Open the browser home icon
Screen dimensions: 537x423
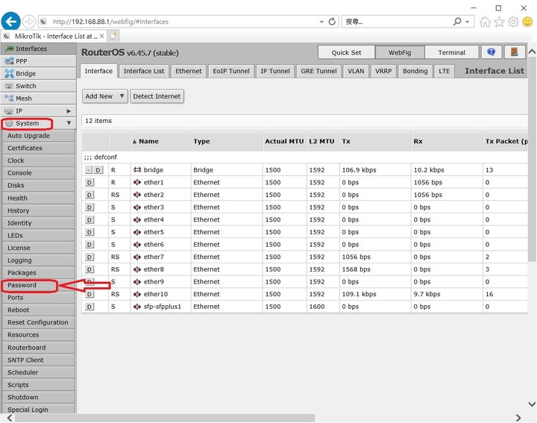pyautogui.click(x=485, y=22)
